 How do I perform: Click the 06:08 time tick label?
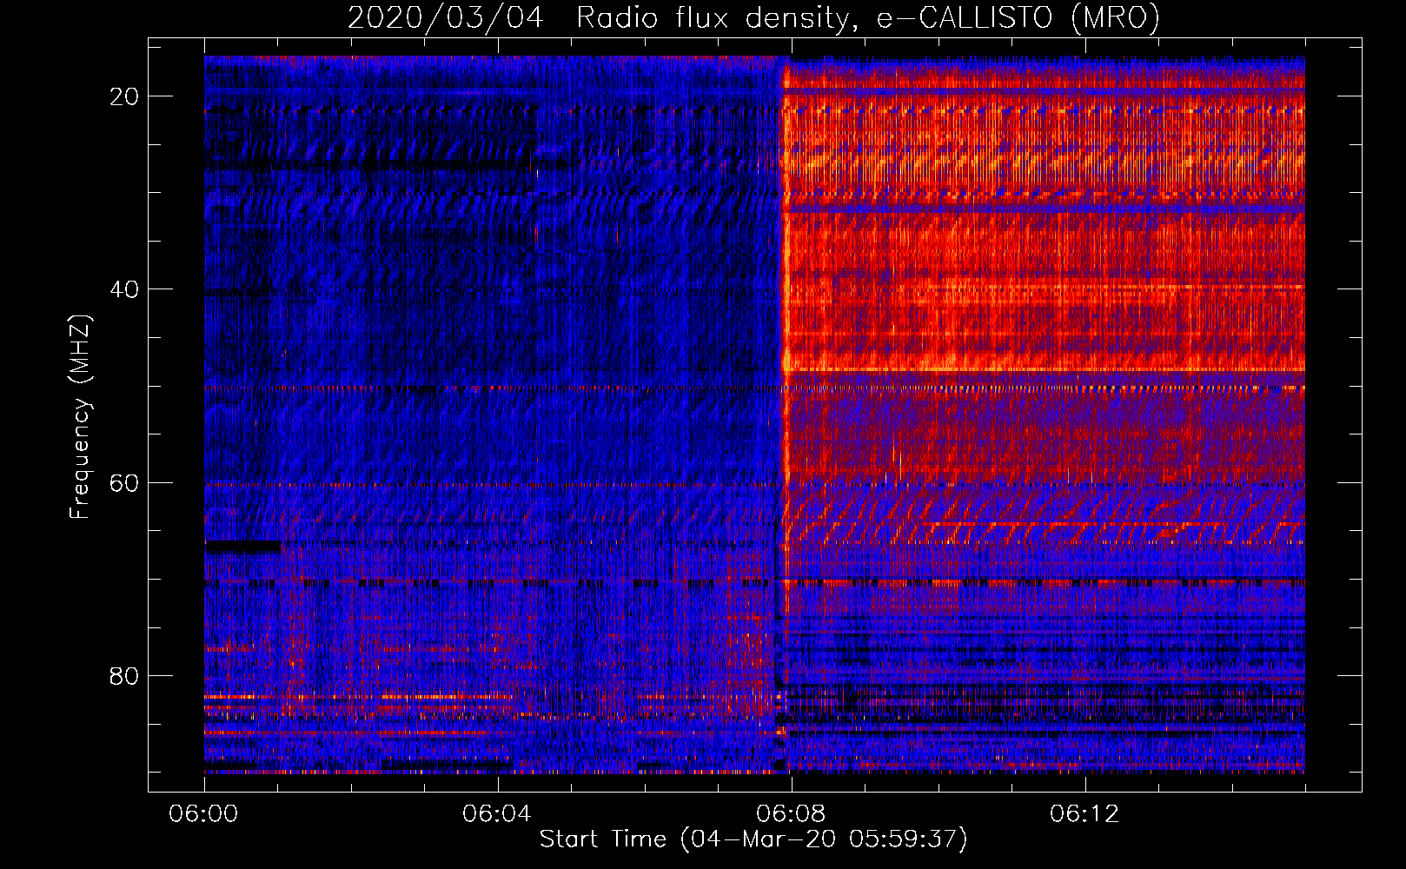(791, 813)
